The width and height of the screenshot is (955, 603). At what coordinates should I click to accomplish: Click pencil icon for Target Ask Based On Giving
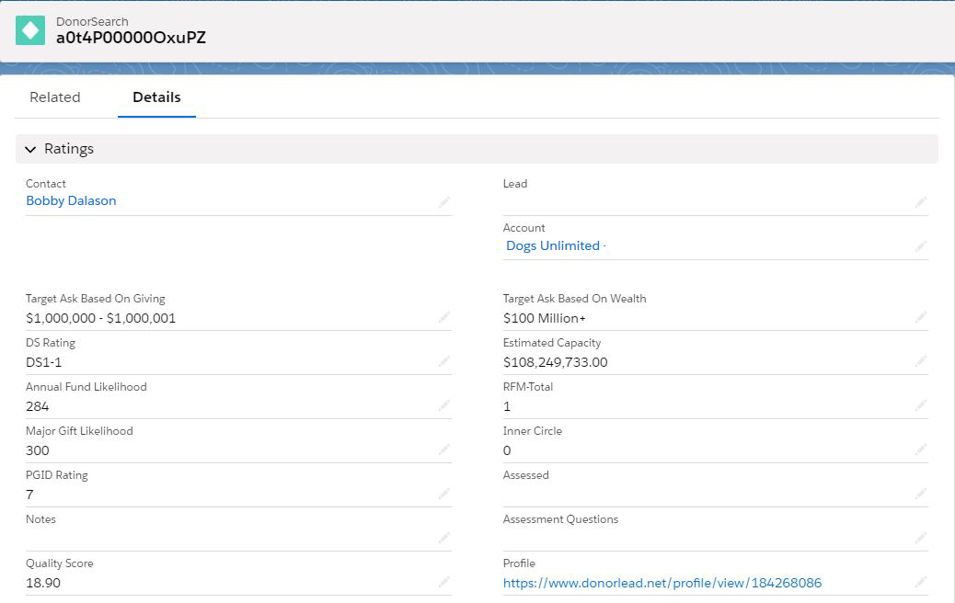[444, 317]
